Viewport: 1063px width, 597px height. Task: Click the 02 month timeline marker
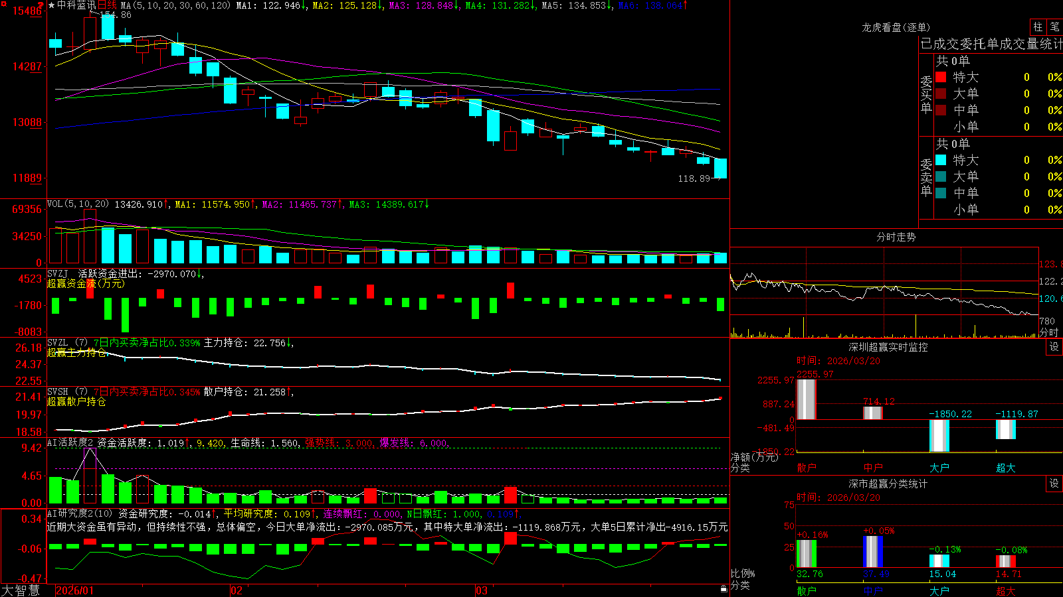237,590
